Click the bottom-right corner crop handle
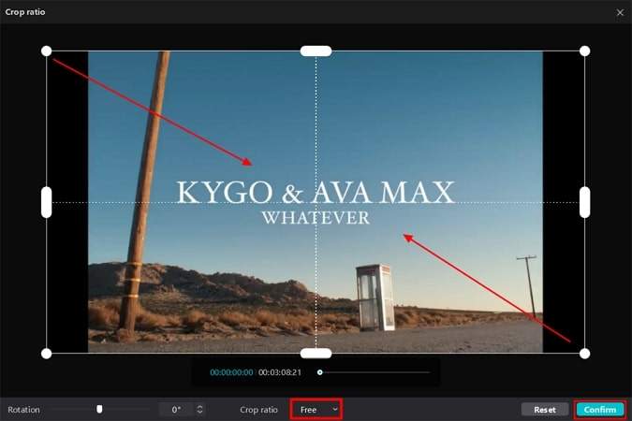The image size is (632, 421). (584, 354)
